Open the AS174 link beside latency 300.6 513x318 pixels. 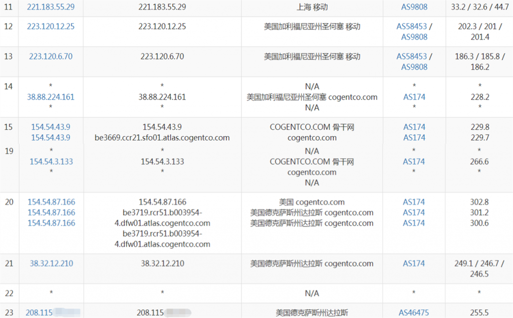click(414, 223)
